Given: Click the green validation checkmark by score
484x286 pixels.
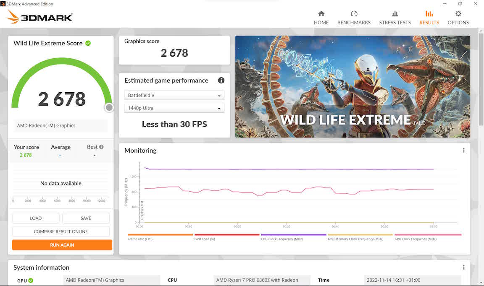Looking at the screenshot, I should click(x=88, y=43).
